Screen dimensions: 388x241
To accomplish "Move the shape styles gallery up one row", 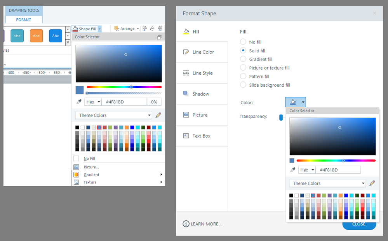I will (x=68, y=30).
